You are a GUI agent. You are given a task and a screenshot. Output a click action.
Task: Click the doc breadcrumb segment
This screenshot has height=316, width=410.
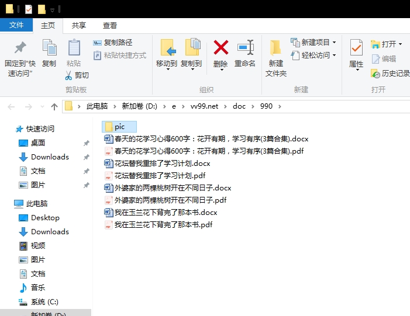click(x=239, y=106)
